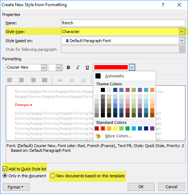The image size is (188, 194).
Task: Click the red Français preview text
Action: coord(24,105)
